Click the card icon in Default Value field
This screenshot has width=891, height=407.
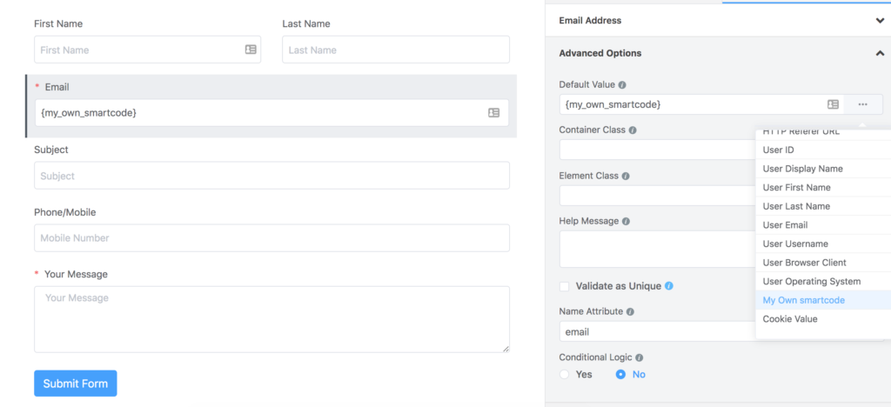(833, 104)
